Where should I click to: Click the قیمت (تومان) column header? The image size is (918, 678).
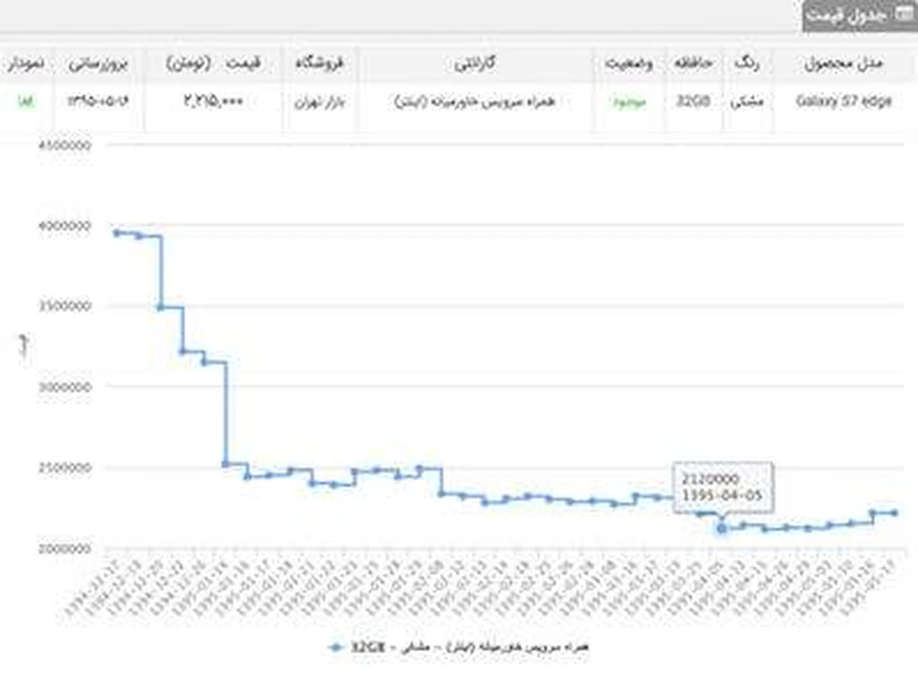pos(213,64)
